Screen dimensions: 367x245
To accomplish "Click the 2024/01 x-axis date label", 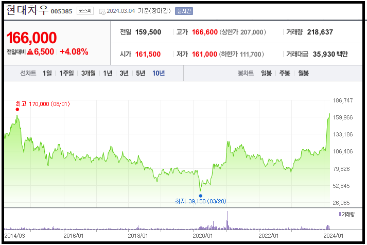I will 334,236.
